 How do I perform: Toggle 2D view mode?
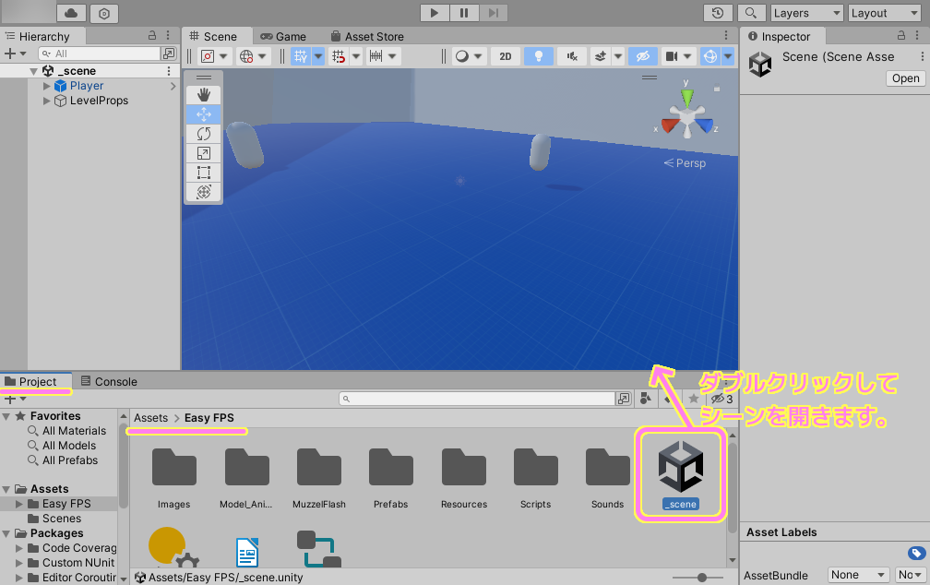point(506,56)
